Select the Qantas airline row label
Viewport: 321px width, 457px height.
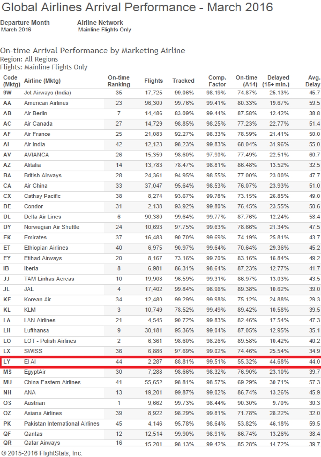coord(33,434)
